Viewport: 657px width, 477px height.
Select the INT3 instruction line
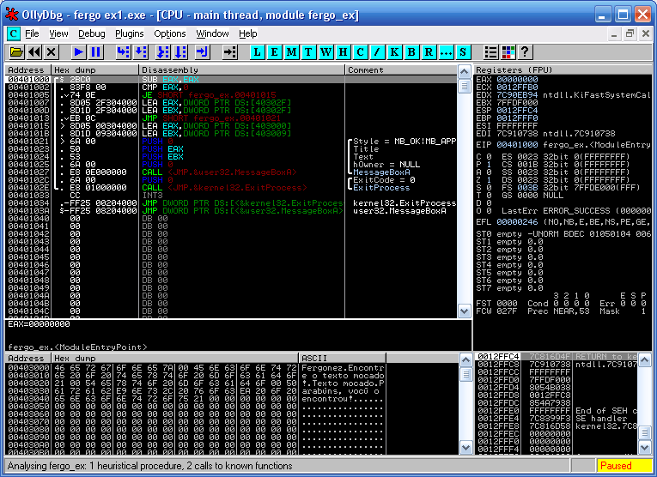pyautogui.click(x=231, y=196)
